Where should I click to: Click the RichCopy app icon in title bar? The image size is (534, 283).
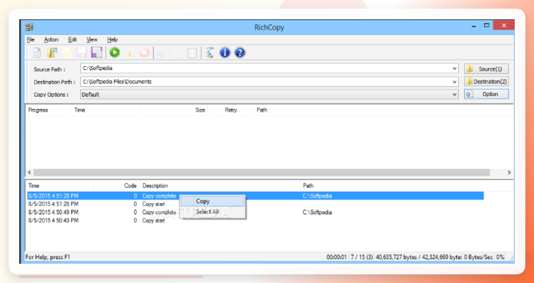[29, 27]
